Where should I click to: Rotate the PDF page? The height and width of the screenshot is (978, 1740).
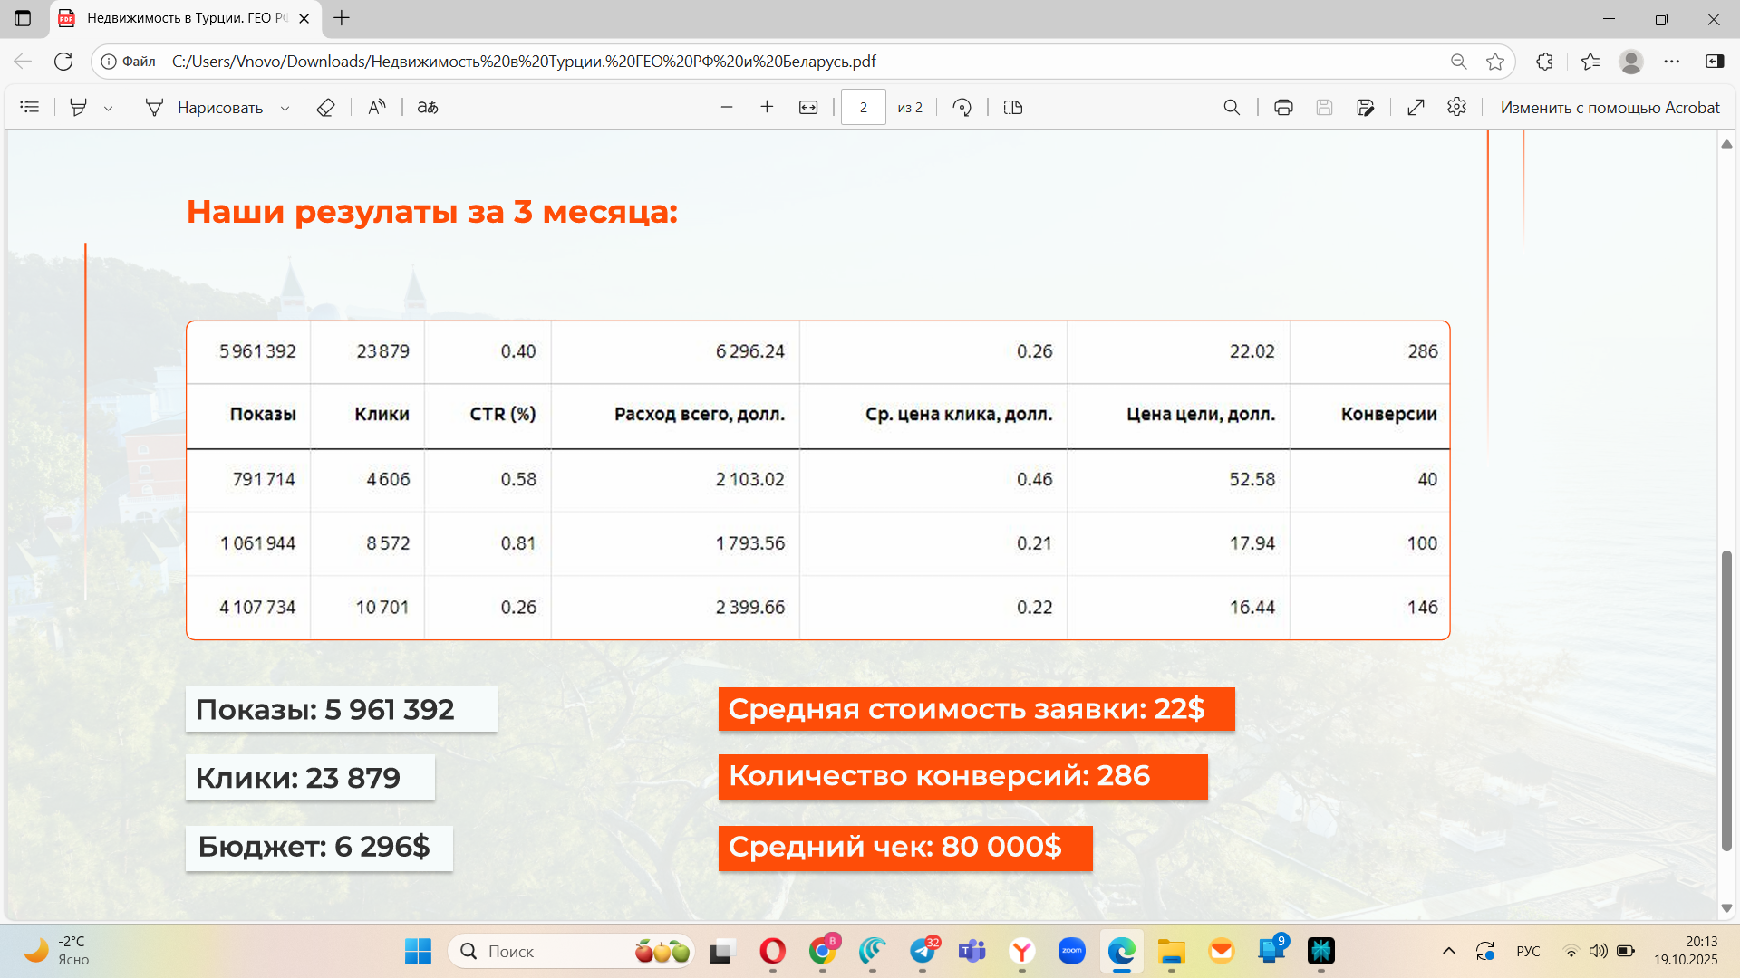(x=962, y=107)
